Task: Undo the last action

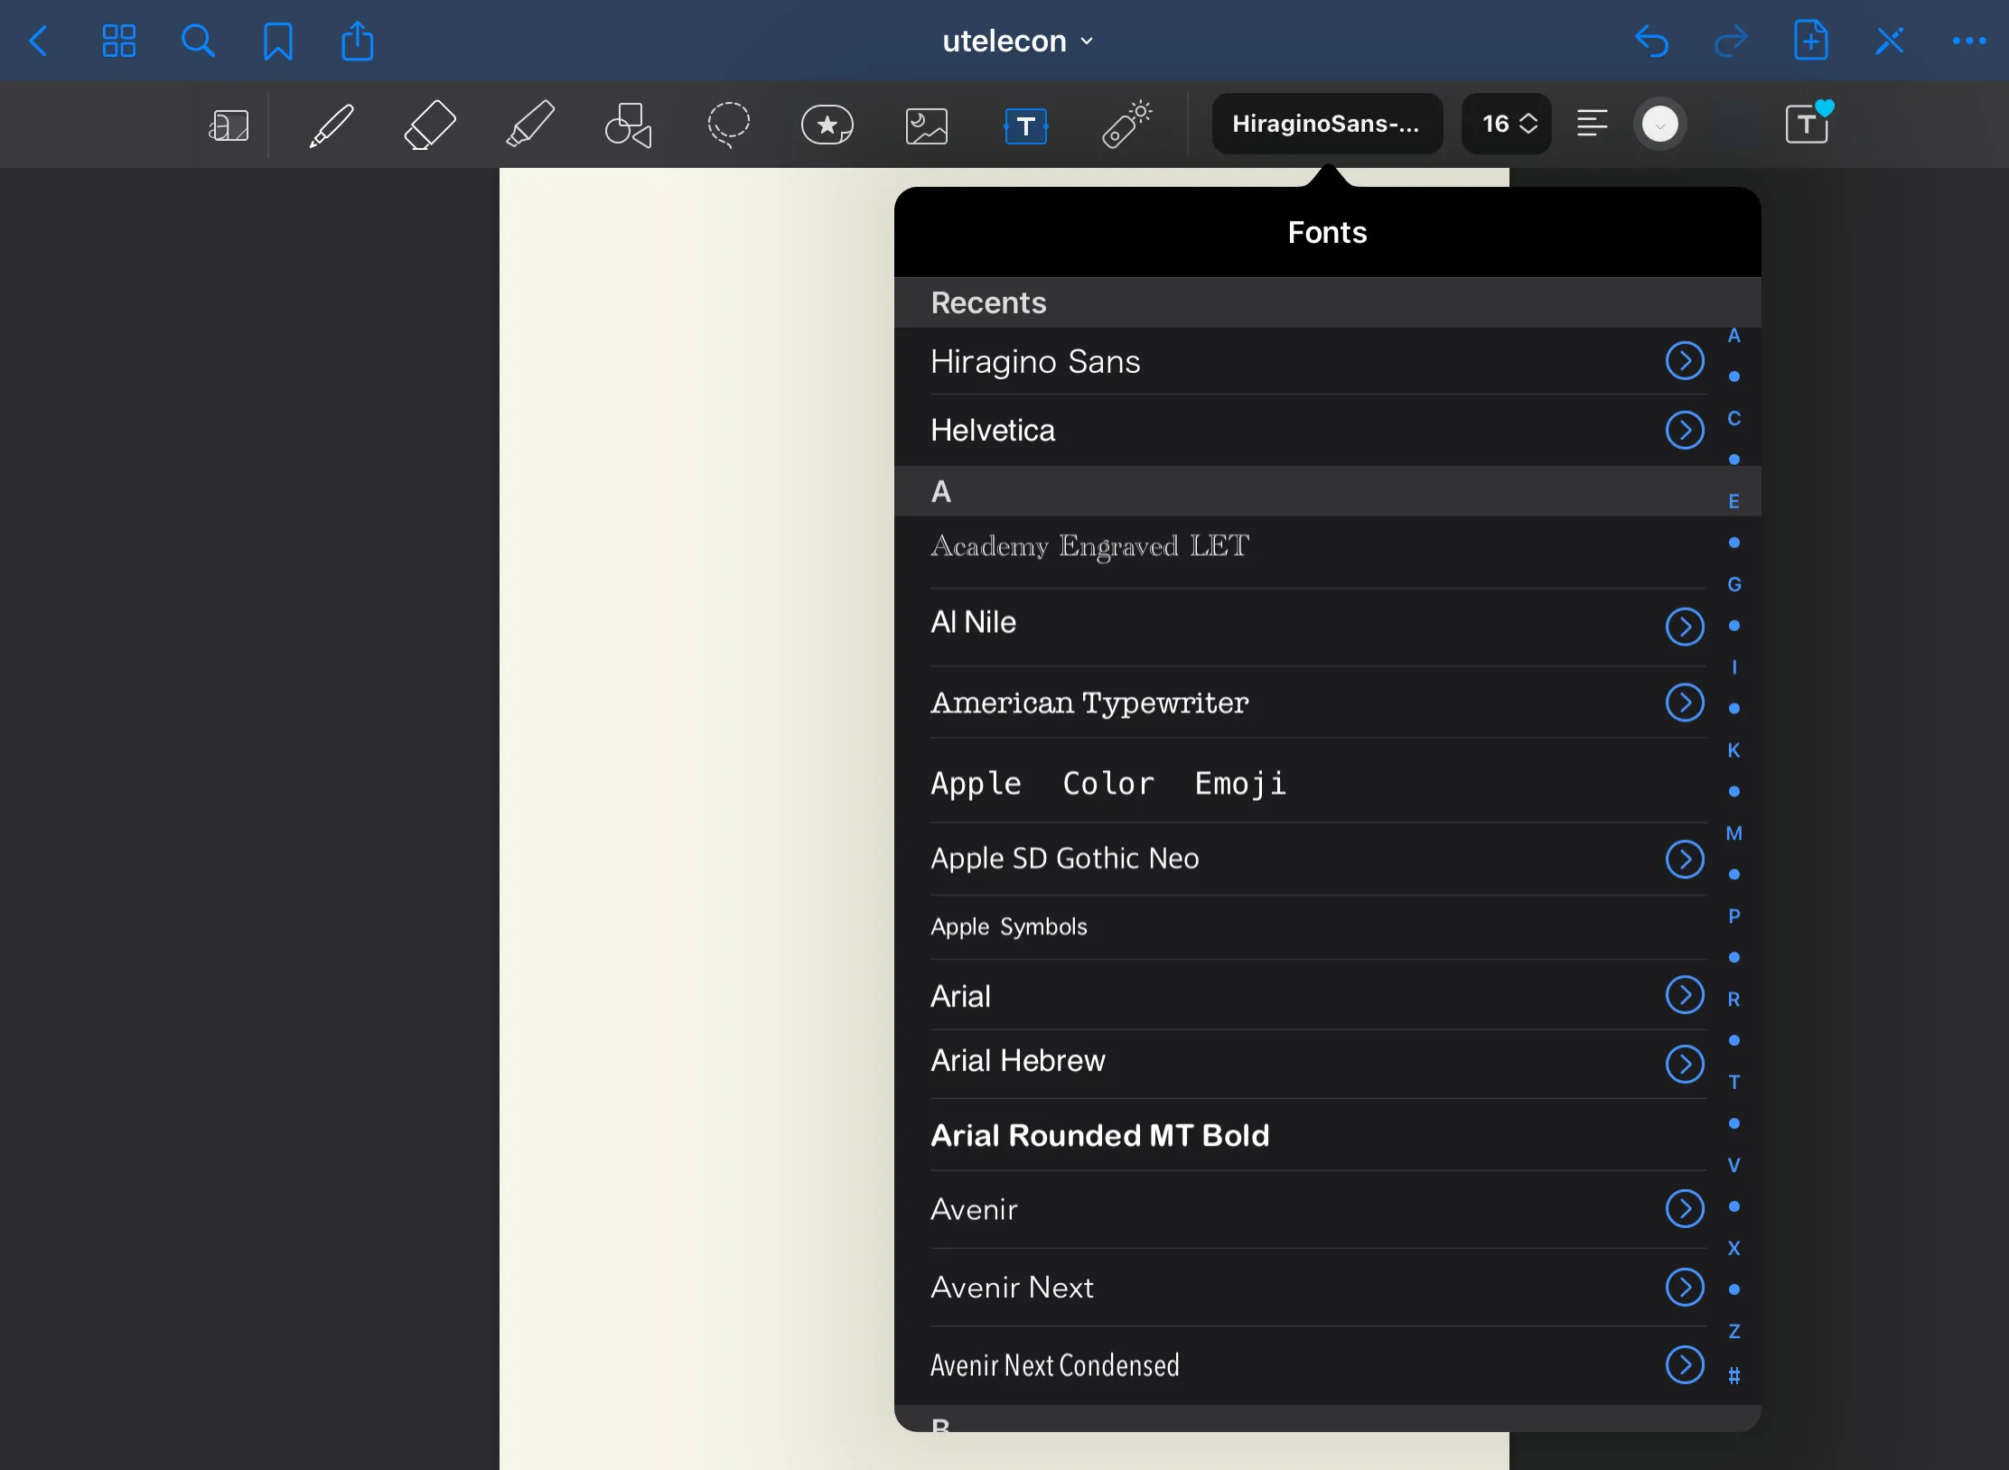Action: 1651,42
